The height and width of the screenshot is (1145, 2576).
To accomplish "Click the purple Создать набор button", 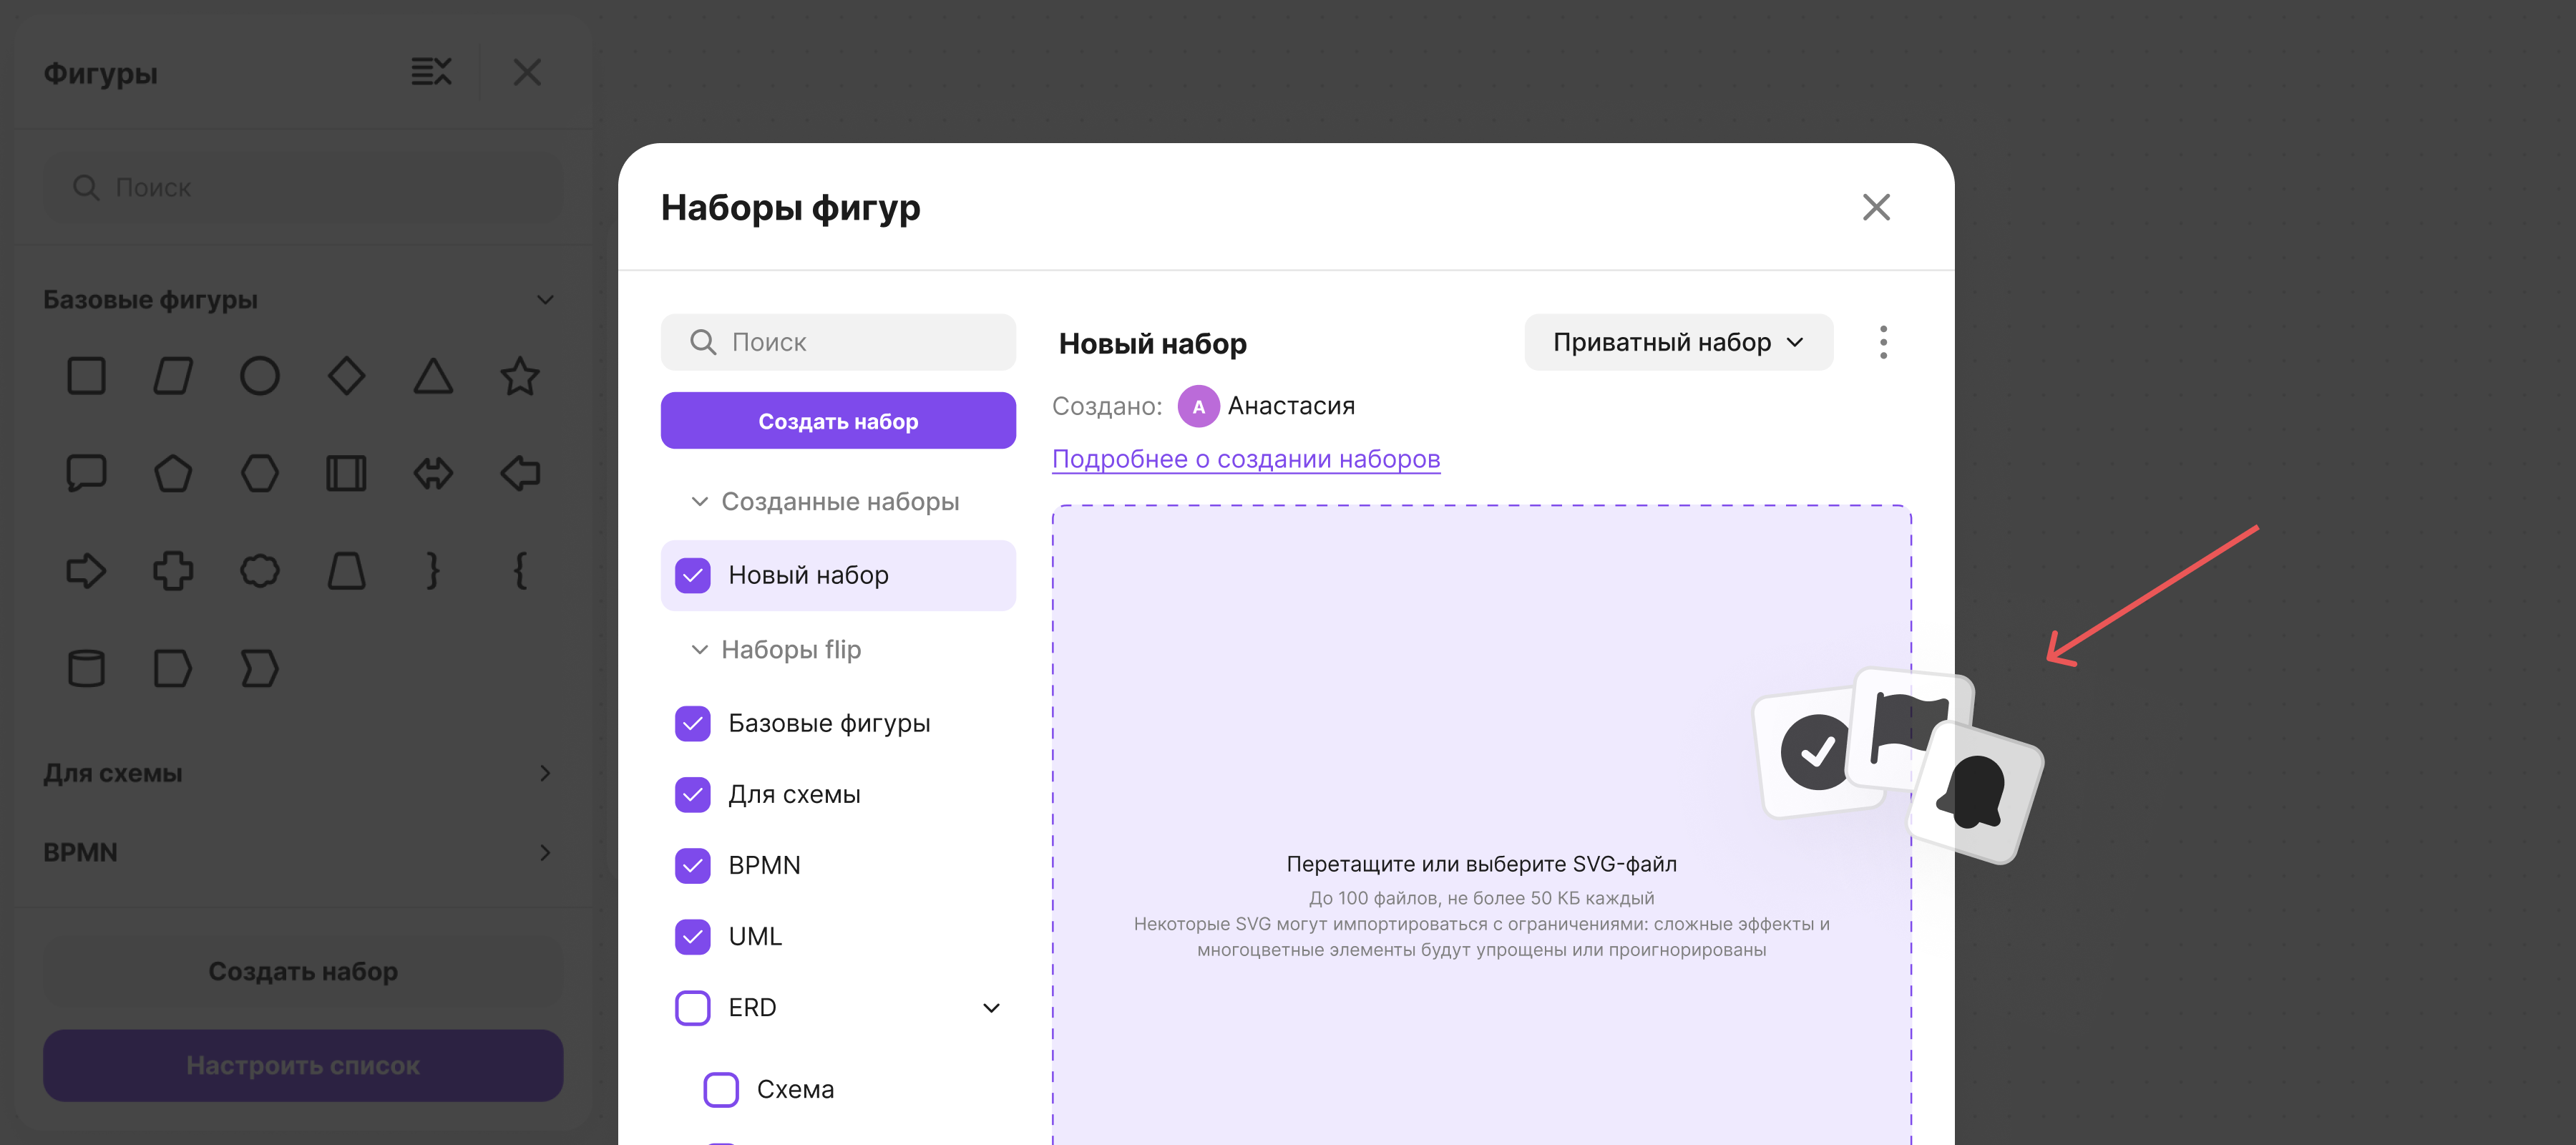I will tap(838, 421).
